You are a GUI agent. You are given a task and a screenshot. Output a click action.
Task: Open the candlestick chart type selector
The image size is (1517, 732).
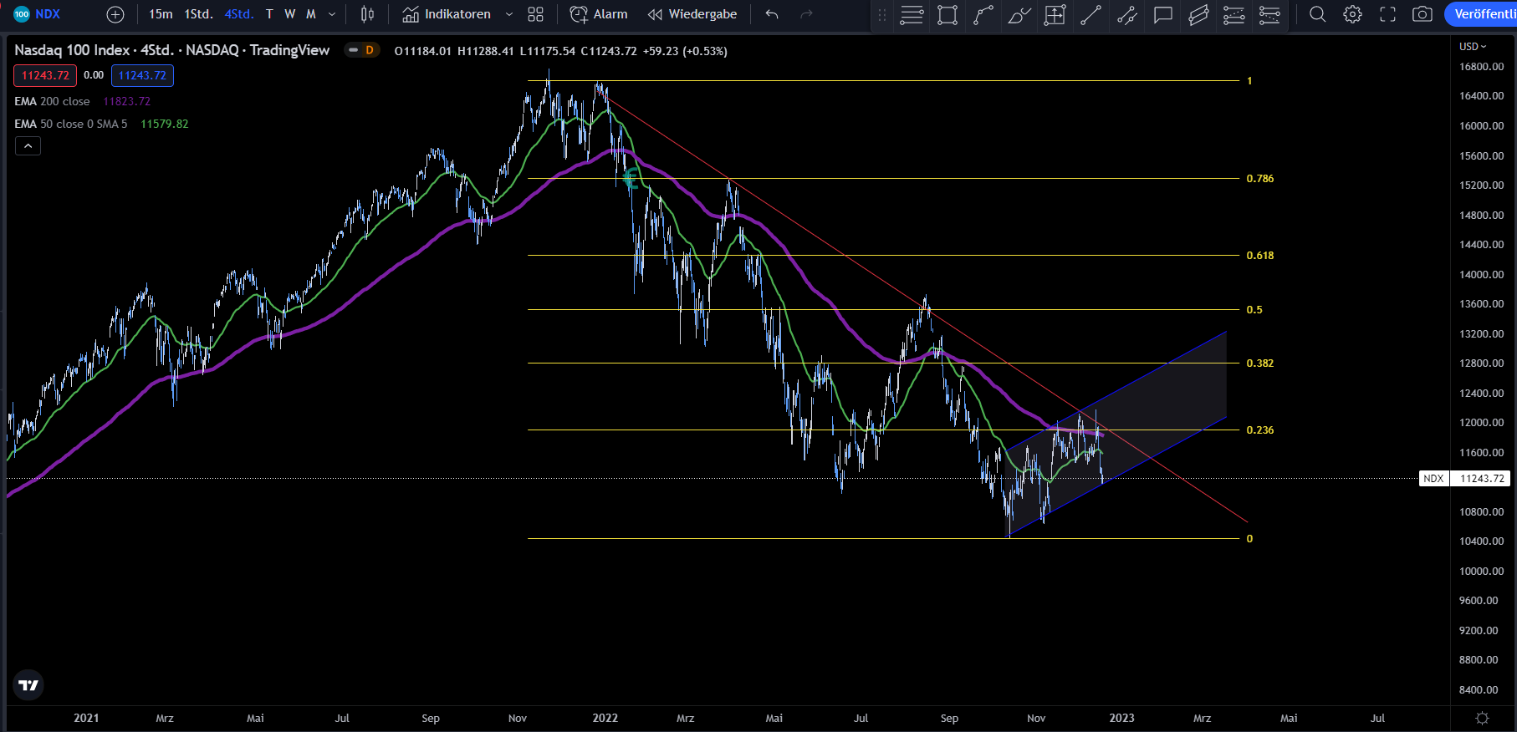click(367, 14)
